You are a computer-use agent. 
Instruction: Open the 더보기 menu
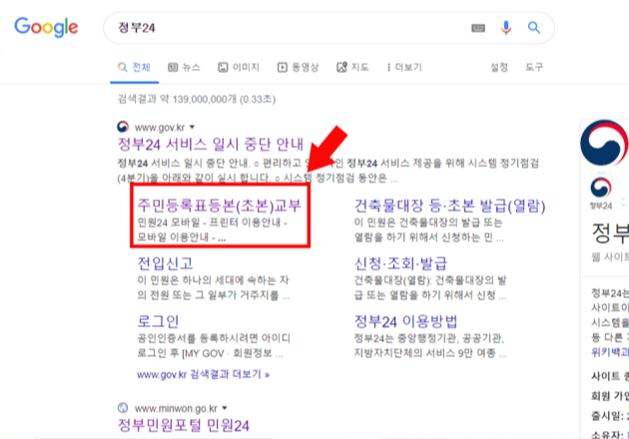[x=404, y=68]
